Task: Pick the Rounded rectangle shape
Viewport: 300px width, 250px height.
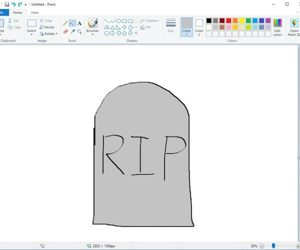Action: 130,21
